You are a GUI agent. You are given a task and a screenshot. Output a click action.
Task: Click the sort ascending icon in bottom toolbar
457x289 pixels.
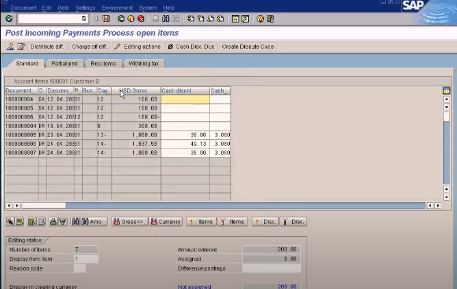pos(53,222)
